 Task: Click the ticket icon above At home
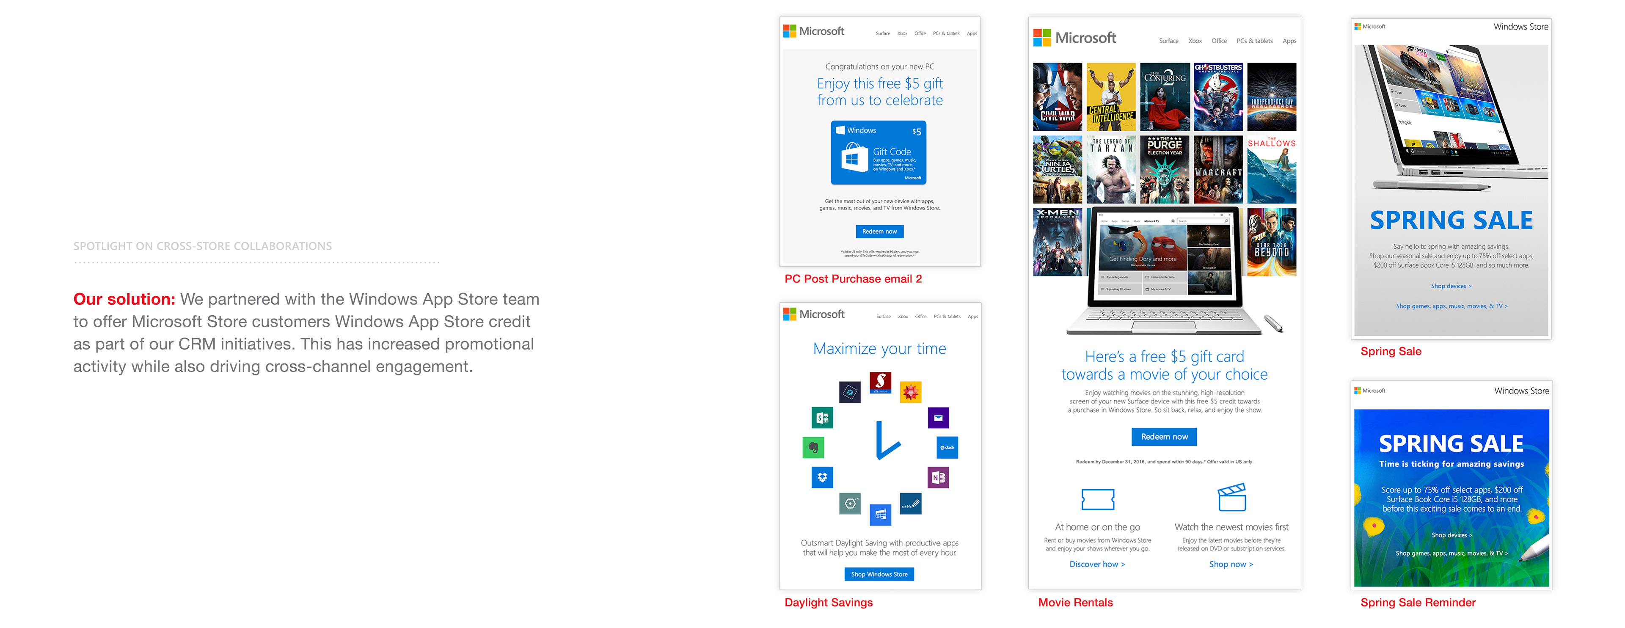[x=1098, y=499]
